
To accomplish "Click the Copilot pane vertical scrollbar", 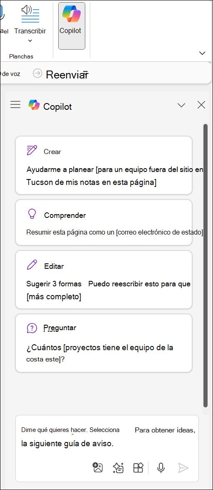I will click(x=205, y=265).
